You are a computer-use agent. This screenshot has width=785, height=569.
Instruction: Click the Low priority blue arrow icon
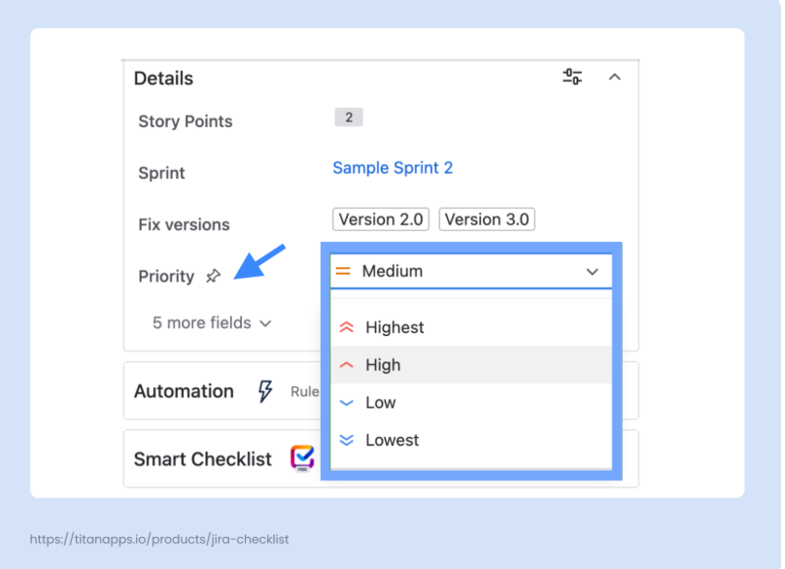point(346,403)
